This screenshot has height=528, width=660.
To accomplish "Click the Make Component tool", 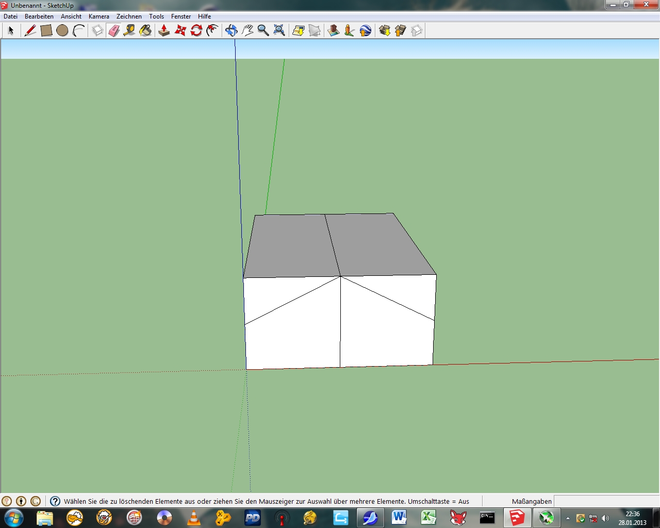I will 97,30.
